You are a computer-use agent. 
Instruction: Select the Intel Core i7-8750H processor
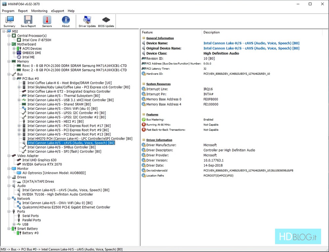[37, 40]
